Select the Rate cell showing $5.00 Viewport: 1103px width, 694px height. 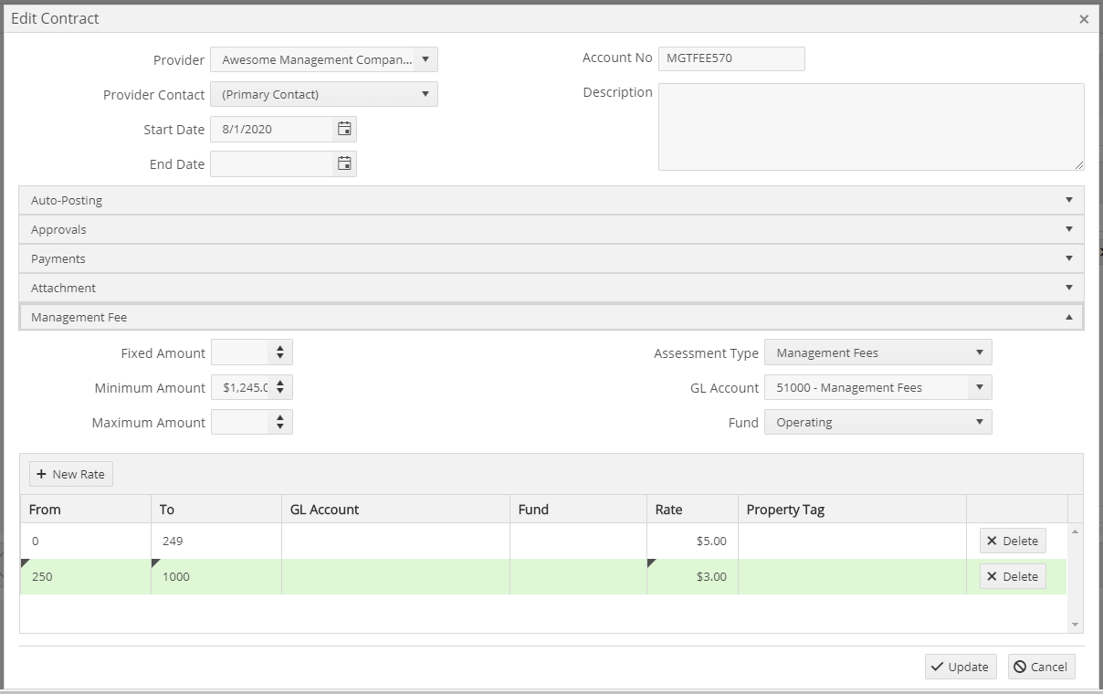click(692, 541)
